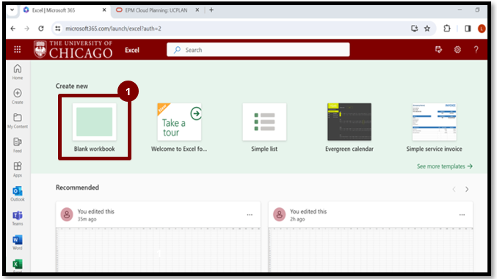497x279 pixels.
Task: Open the Microsoft 365 app launcher grid
Action: (18, 50)
